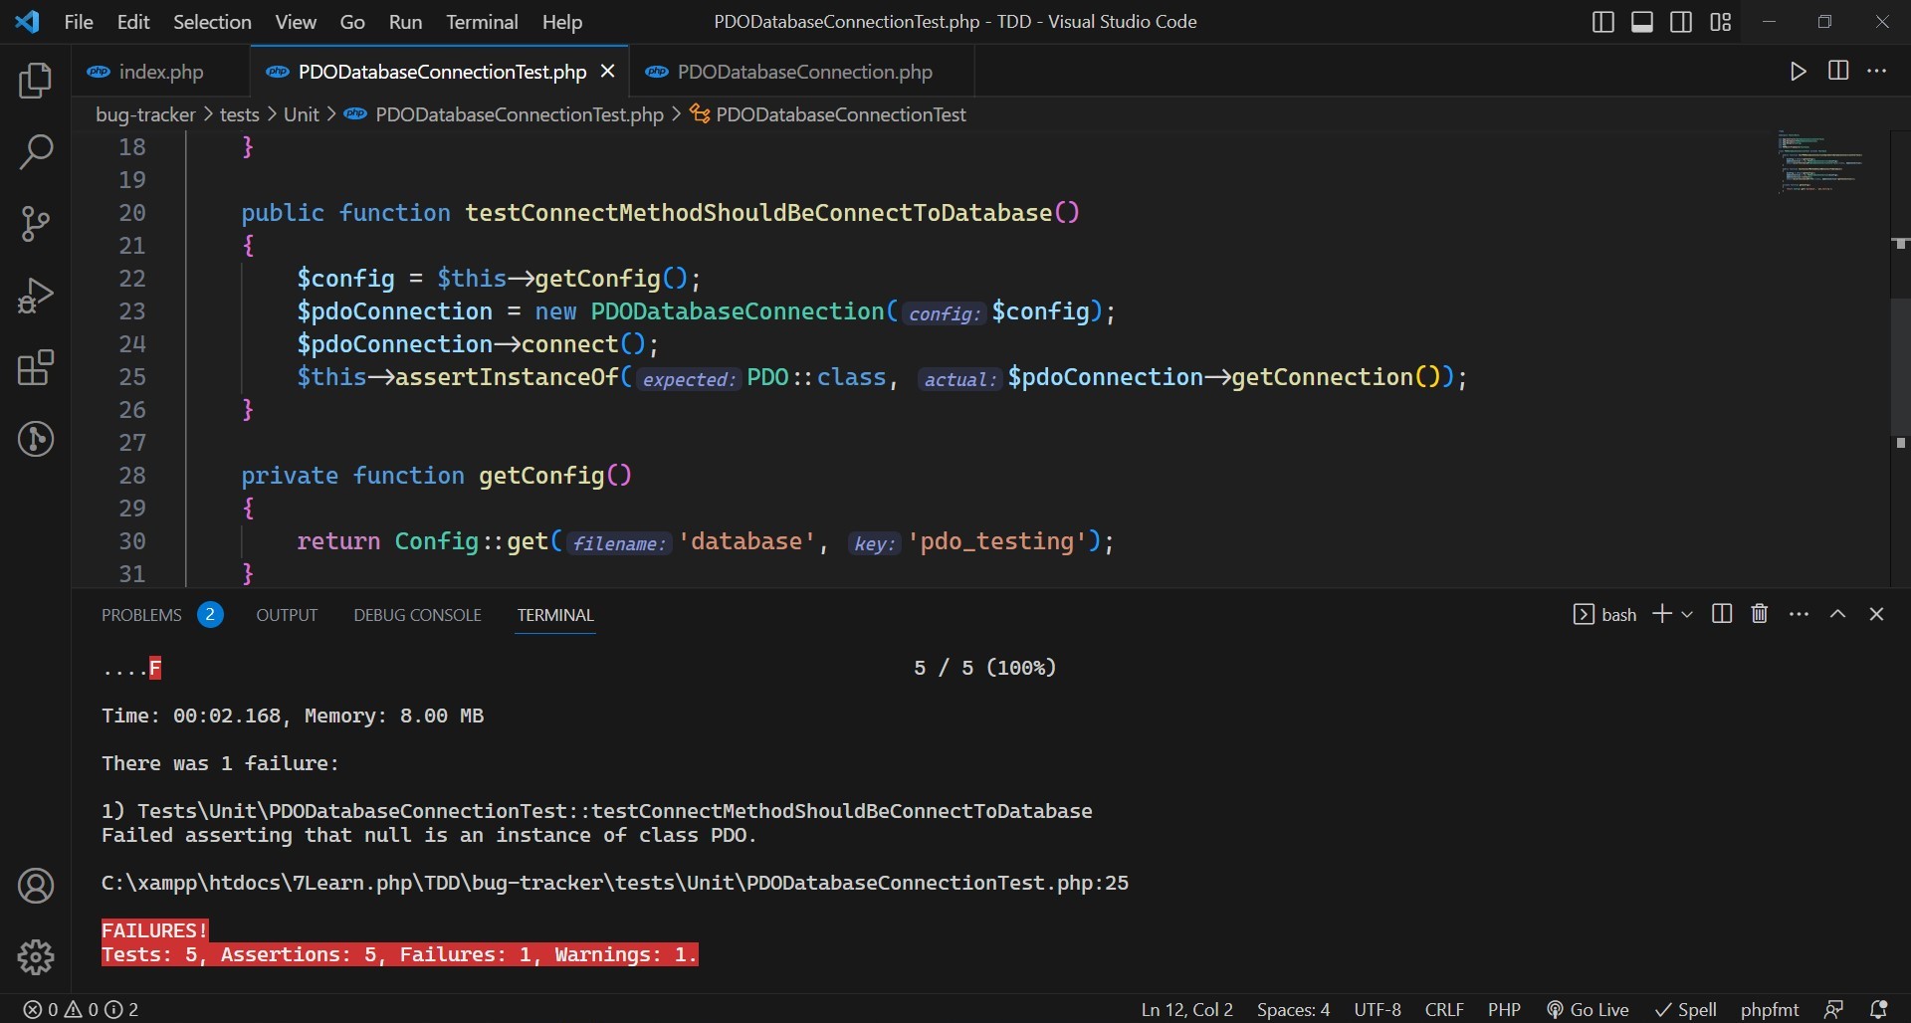Viewport: 1911px width, 1023px height.
Task: Toggle the bottom panel layout icon
Action: click(x=1642, y=22)
